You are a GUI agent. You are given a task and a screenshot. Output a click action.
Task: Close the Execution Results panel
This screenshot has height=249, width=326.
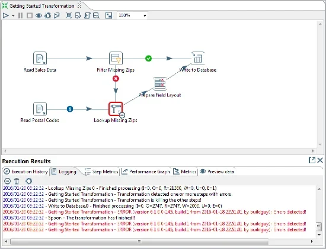(x=320, y=160)
